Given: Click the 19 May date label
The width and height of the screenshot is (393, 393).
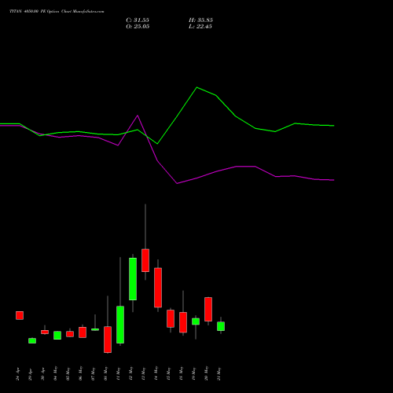Looking at the screenshot, I should point(193,373).
